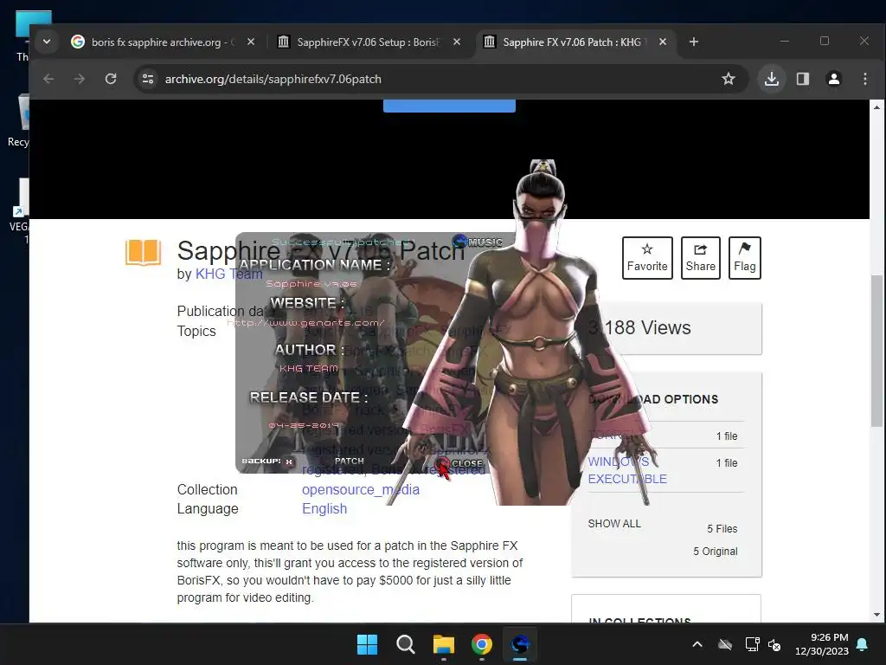
Task: Open a new browser tab
Action: click(694, 42)
